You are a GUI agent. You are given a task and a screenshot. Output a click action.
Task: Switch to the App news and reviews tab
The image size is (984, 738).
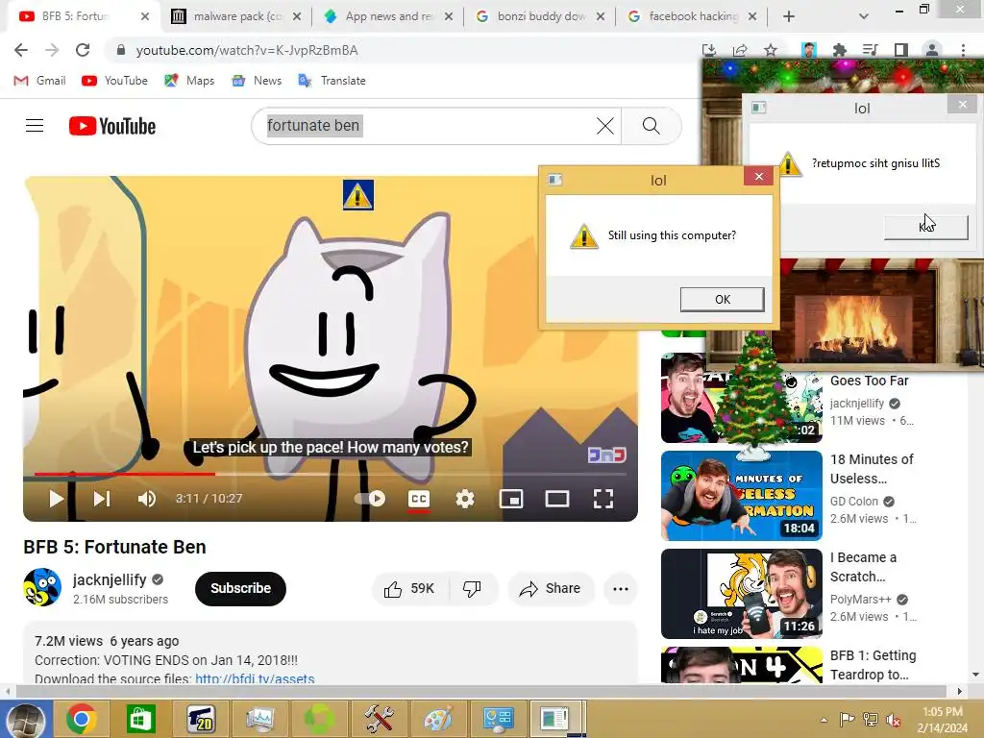(388, 16)
